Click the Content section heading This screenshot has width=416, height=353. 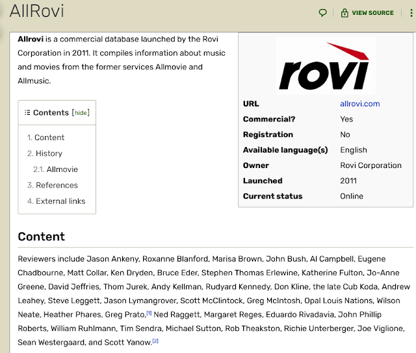(41, 236)
